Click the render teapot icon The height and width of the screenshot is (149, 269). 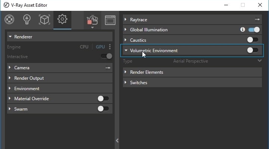pos(92,20)
